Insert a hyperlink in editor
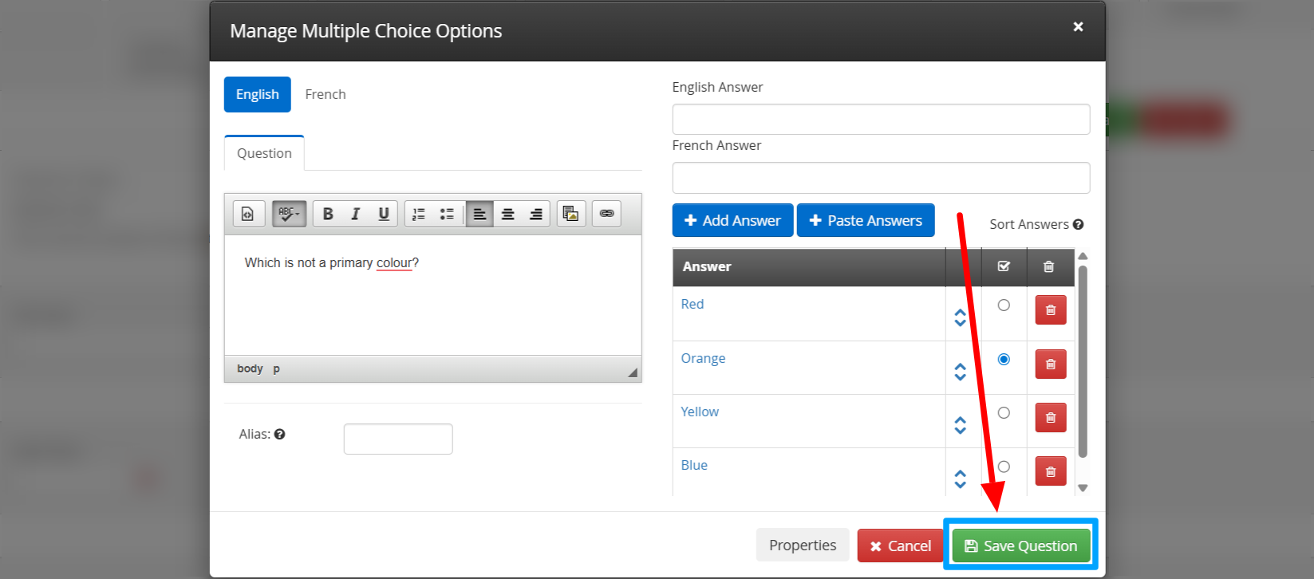This screenshot has width=1314, height=579. pyautogui.click(x=606, y=214)
